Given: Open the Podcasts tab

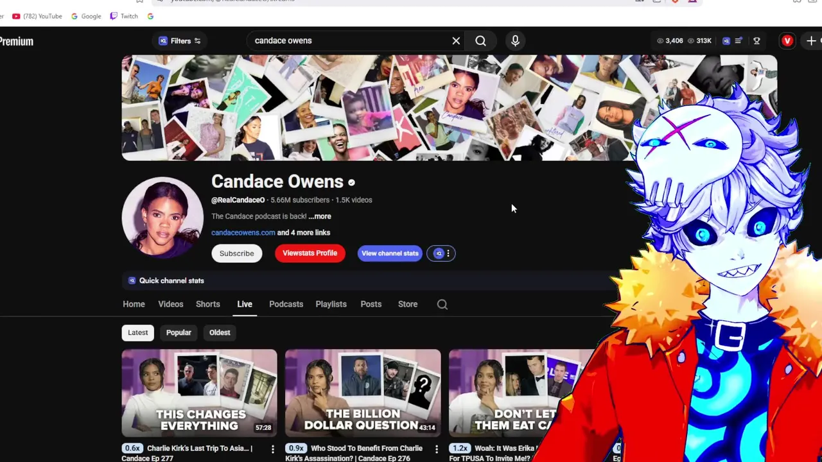Looking at the screenshot, I should tap(286, 304).
